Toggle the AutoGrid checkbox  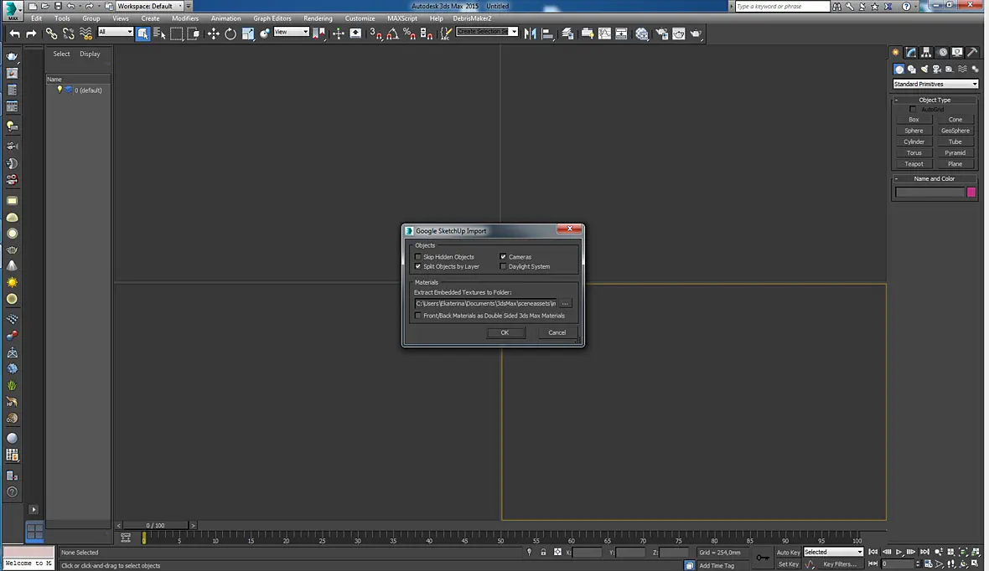pyautogui.click(x=913, y=110)
